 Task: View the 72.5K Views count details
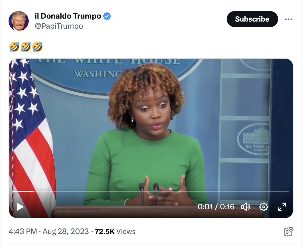click(115, 231)
